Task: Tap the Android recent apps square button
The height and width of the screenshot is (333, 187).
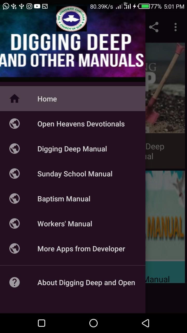Action: pos(42,323)
